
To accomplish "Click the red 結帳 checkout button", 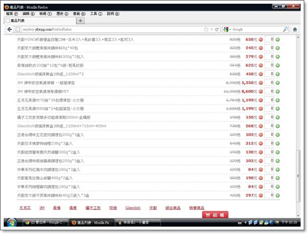I will point(215,215).
